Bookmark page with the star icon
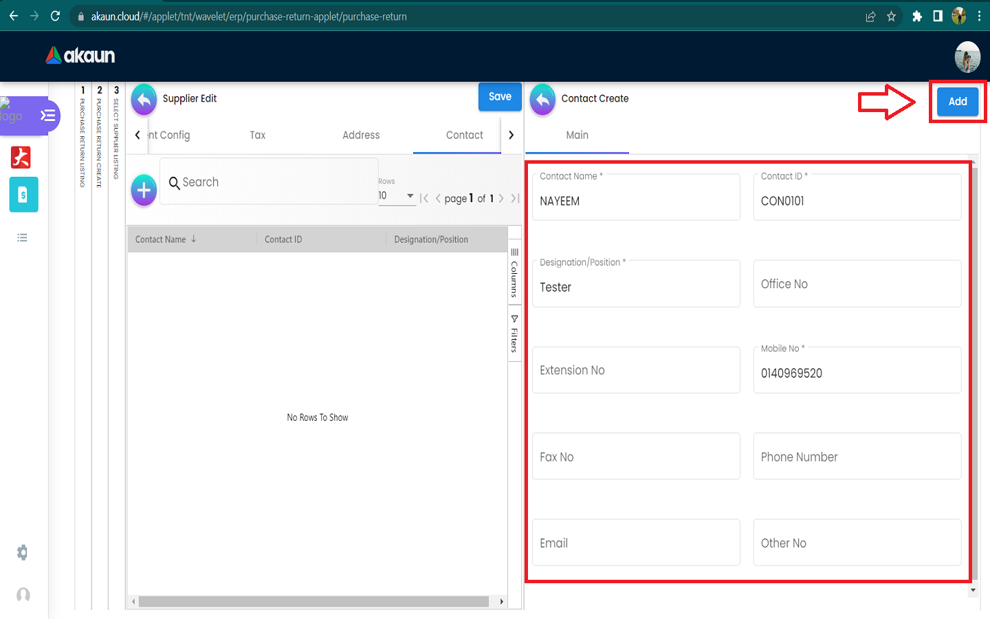The width and height of the screenshot is (990, 619). pos(891,17)
